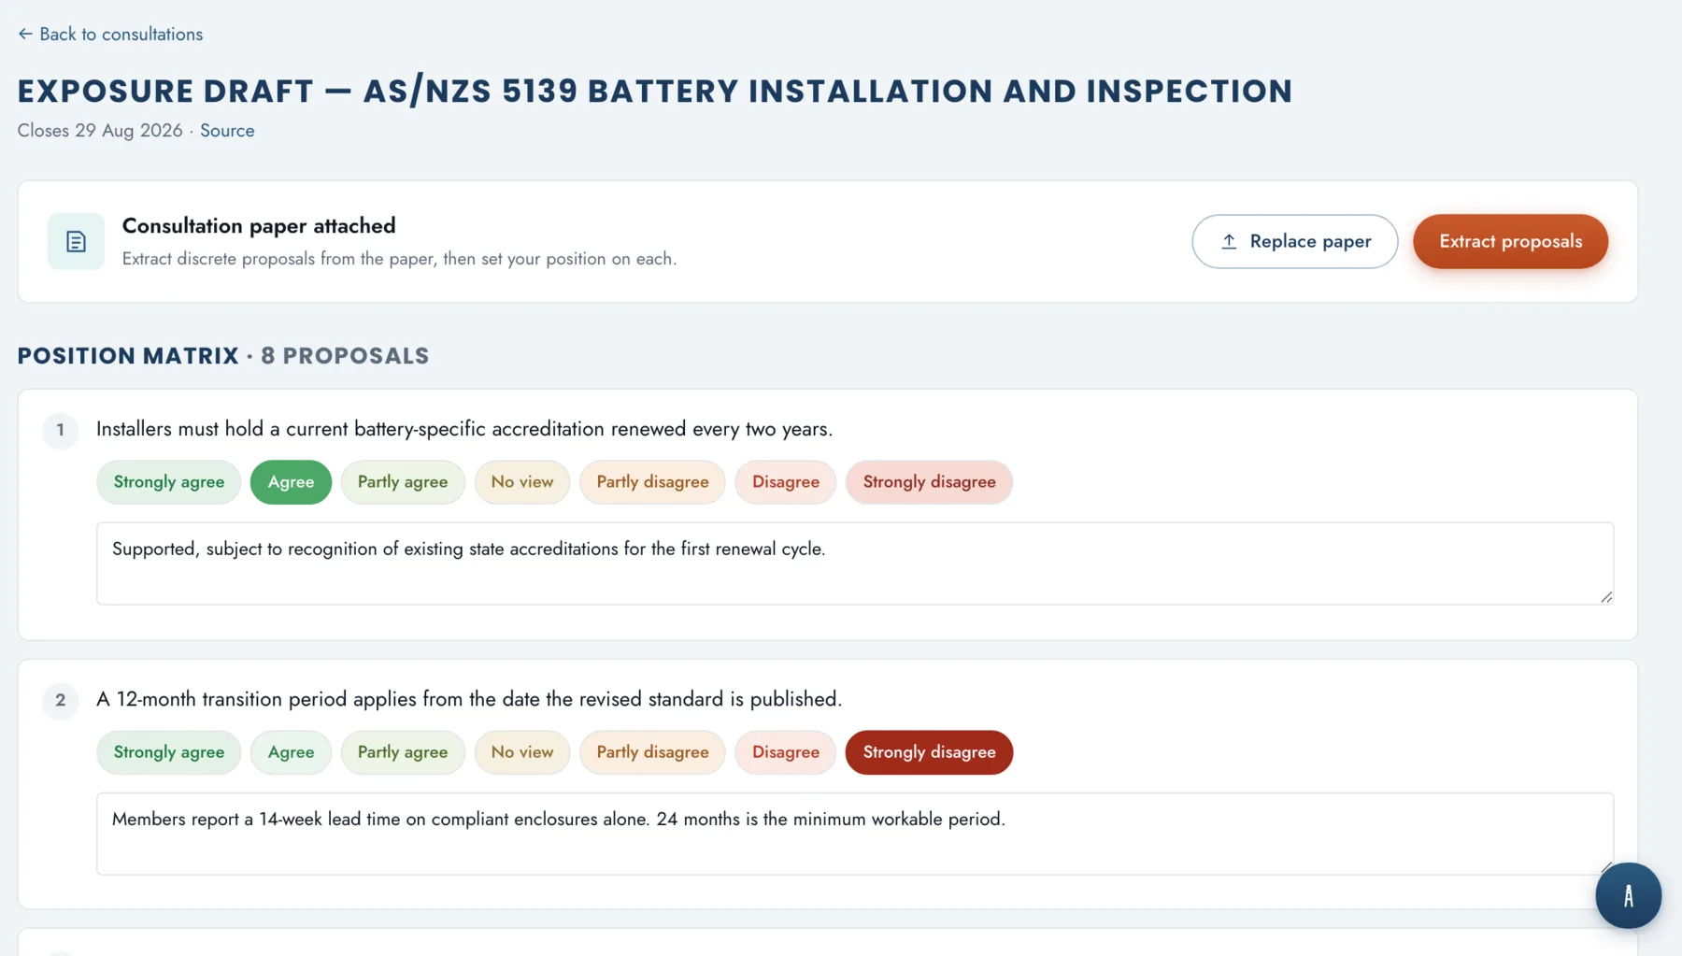The height and width of the screenshot is (956, 1682).
Task: Click the upload icon in Replace paper
Action: pos(1229,242)
